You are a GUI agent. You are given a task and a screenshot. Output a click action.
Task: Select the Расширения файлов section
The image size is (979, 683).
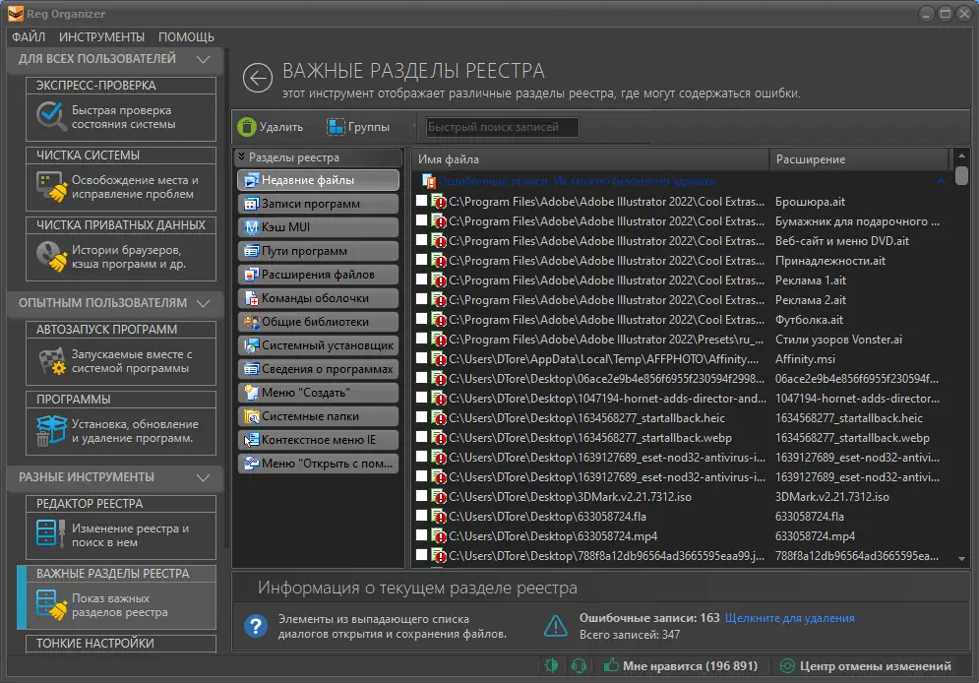[318, 275]
